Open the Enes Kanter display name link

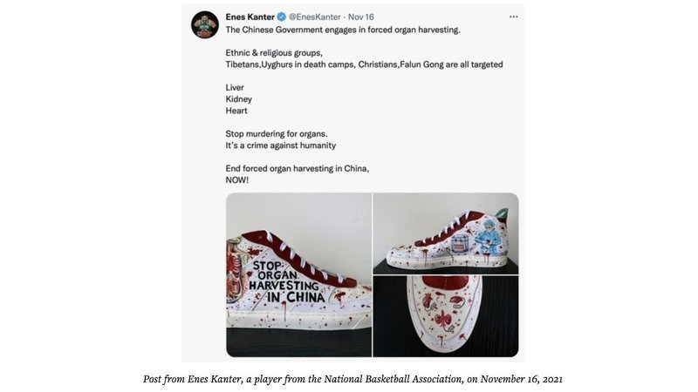click(250, 17)
